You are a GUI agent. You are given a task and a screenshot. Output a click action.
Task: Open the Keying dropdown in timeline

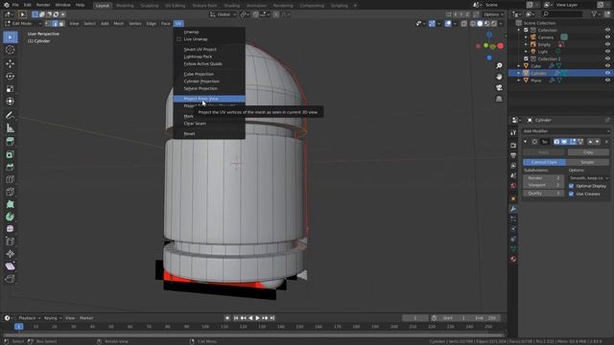(x=53, y=318)
